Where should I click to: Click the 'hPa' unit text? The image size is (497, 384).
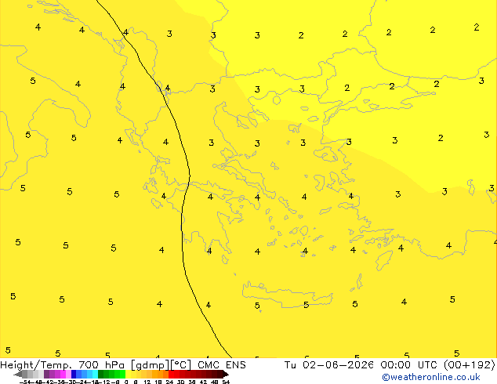114,365
